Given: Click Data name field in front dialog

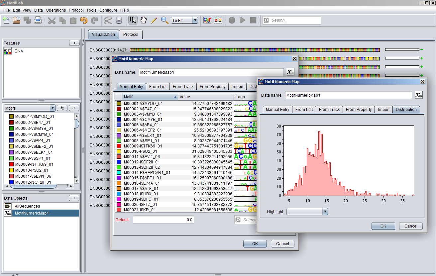Looking at the screenshot, I should tap(349, 95).
